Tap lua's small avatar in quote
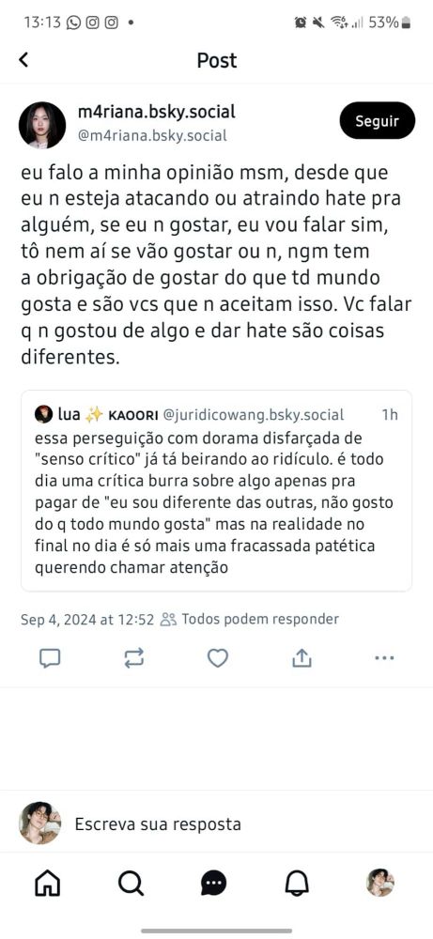 (43, 414)
